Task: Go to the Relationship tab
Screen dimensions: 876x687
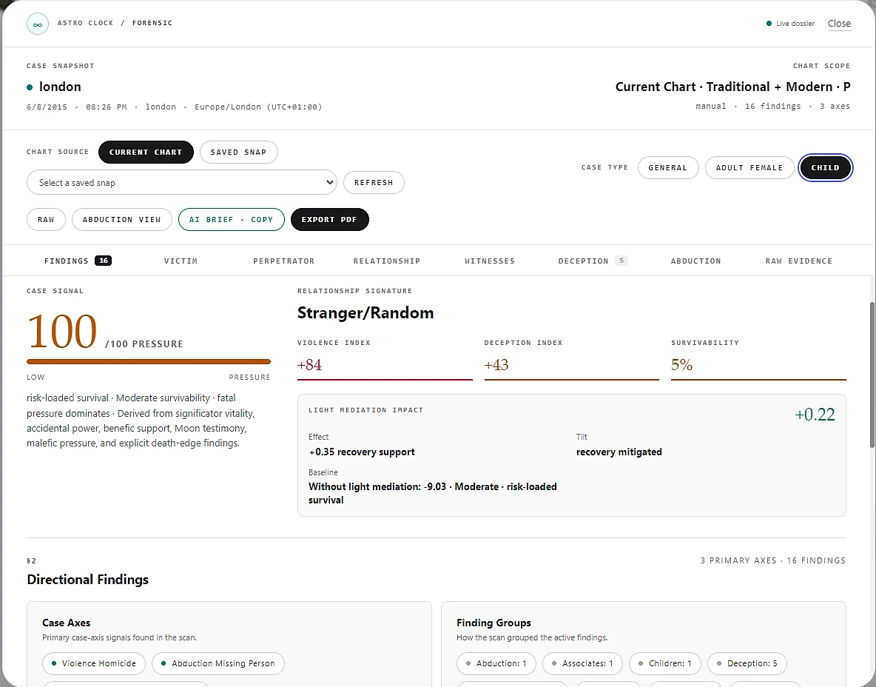Action: [387, 261]
